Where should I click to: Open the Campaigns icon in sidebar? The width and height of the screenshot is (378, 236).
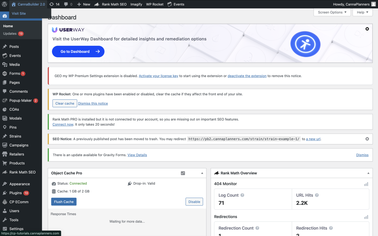click(4, 145)
